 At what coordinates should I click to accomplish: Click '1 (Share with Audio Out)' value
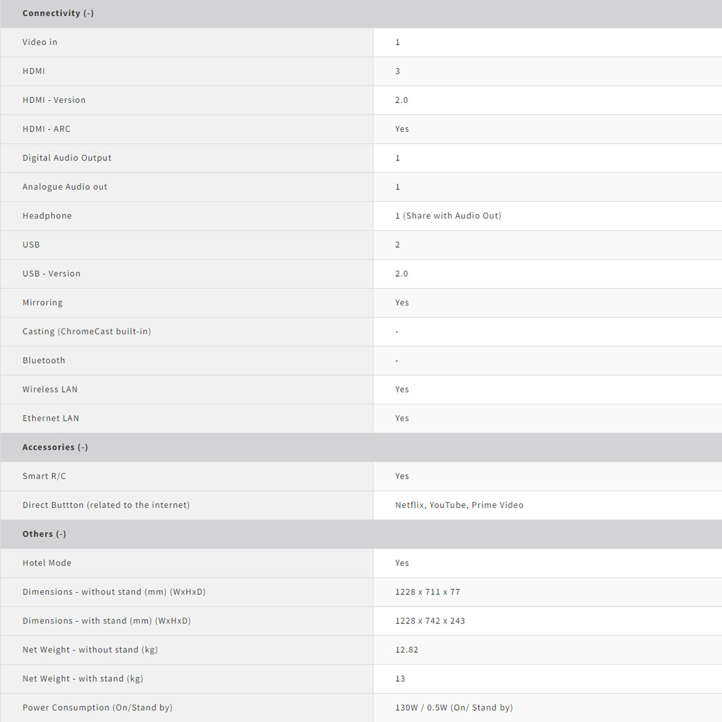click(x=448, y=216)
